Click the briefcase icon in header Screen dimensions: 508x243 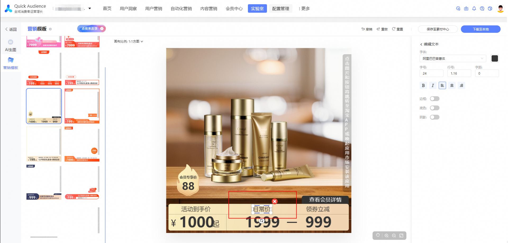[x=466, y=8]
